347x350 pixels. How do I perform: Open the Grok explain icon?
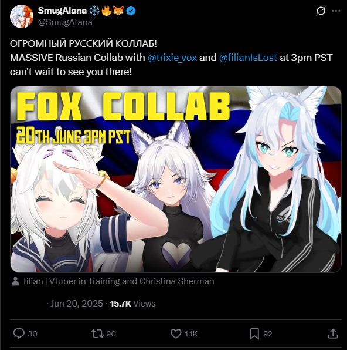[x=321, y=11]
